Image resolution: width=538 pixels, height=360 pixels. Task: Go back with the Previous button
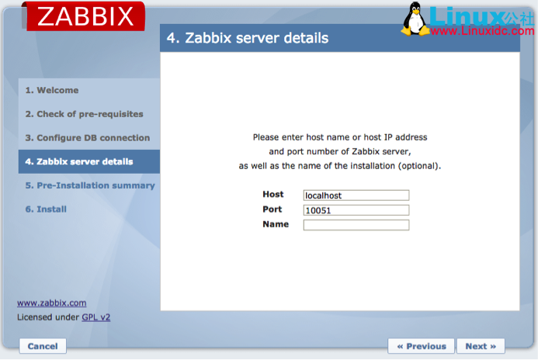[422, 346]
